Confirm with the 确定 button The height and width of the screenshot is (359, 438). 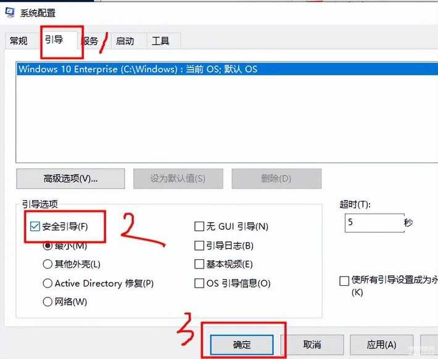point(242,345)
